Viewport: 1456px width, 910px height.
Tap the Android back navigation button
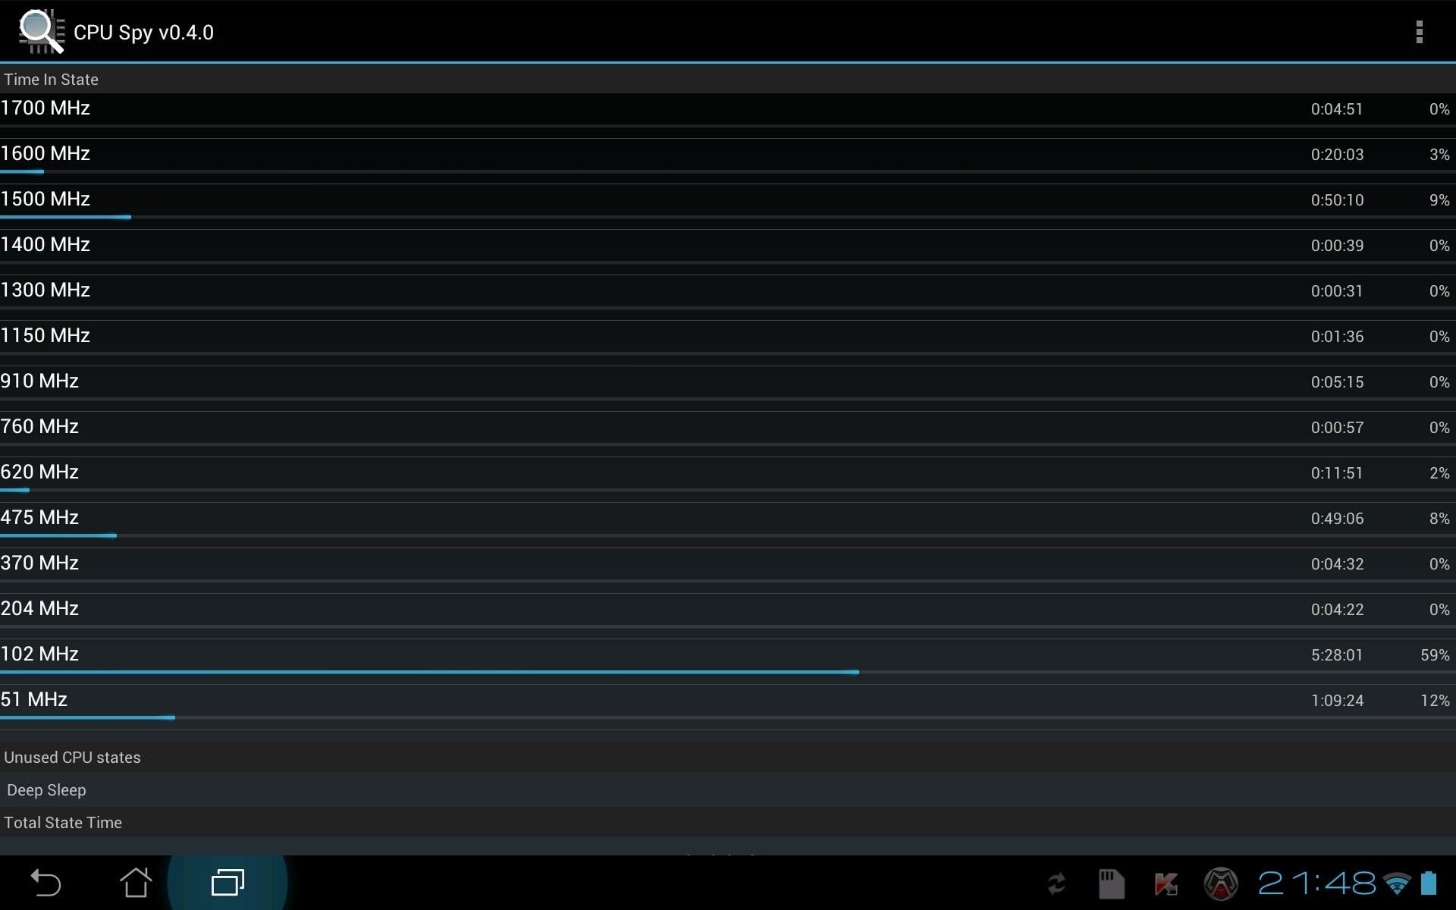(45, 883)
